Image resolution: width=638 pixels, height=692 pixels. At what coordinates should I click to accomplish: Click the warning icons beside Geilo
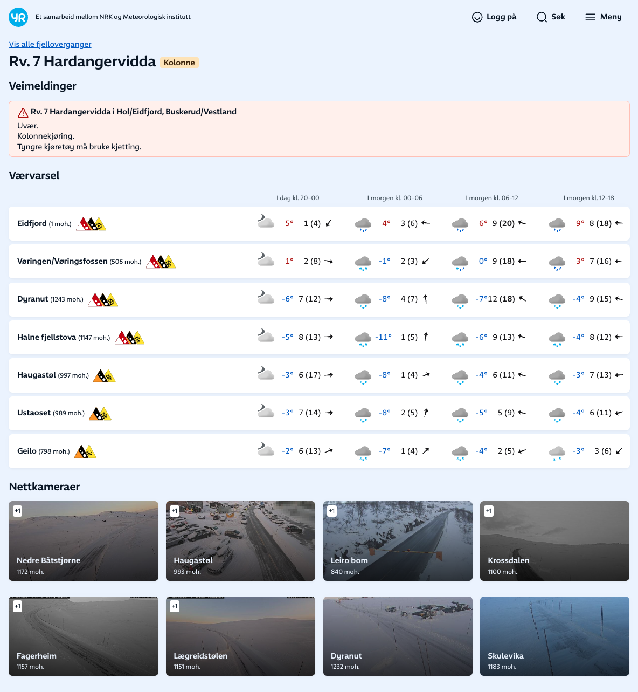(85, 451)
